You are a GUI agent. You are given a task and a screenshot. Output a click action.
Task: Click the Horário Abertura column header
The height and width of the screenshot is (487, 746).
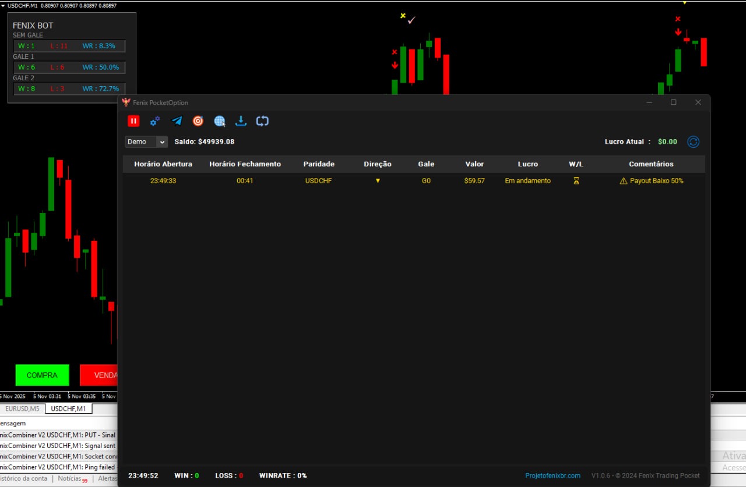(163, 164)
